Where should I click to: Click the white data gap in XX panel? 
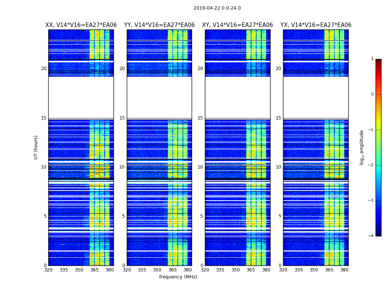pos(81,97)
